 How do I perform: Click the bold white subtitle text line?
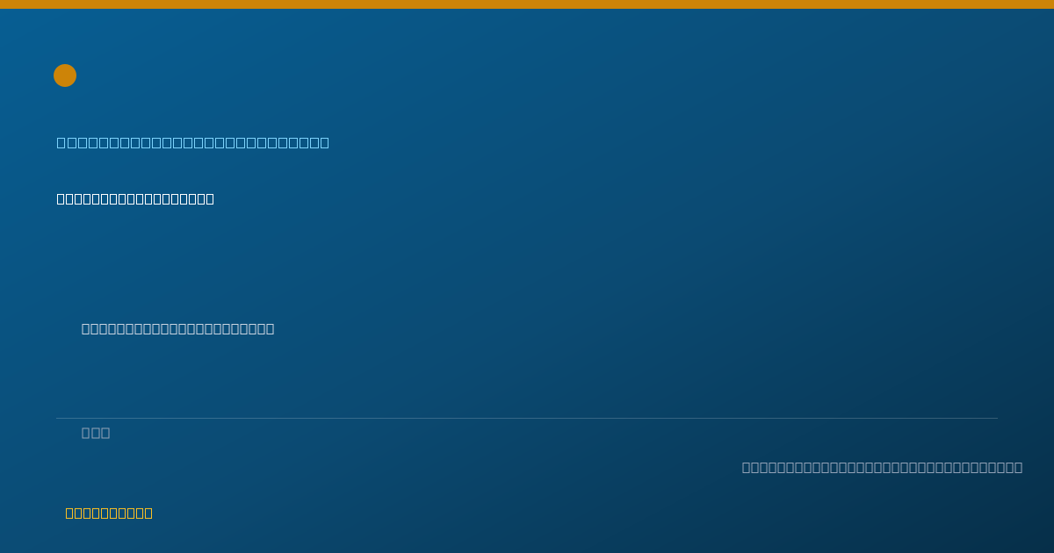(x=135, y=198)
